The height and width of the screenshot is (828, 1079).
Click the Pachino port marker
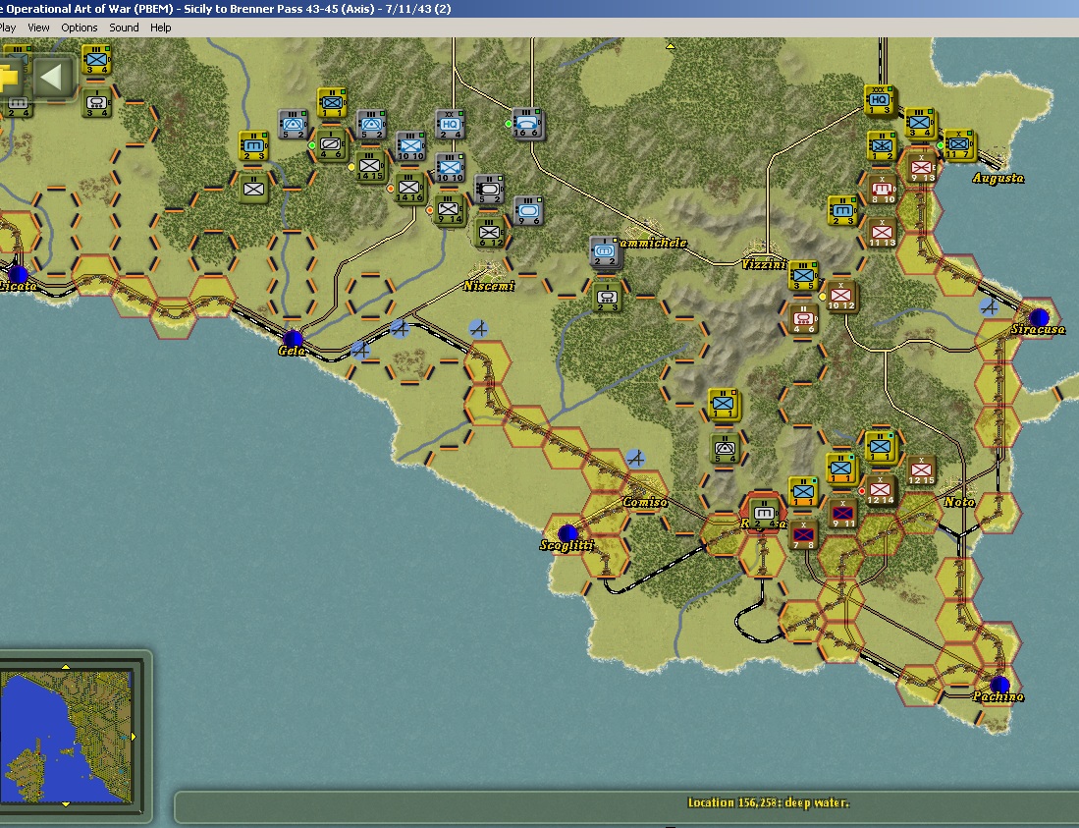(x=999, y=685)
